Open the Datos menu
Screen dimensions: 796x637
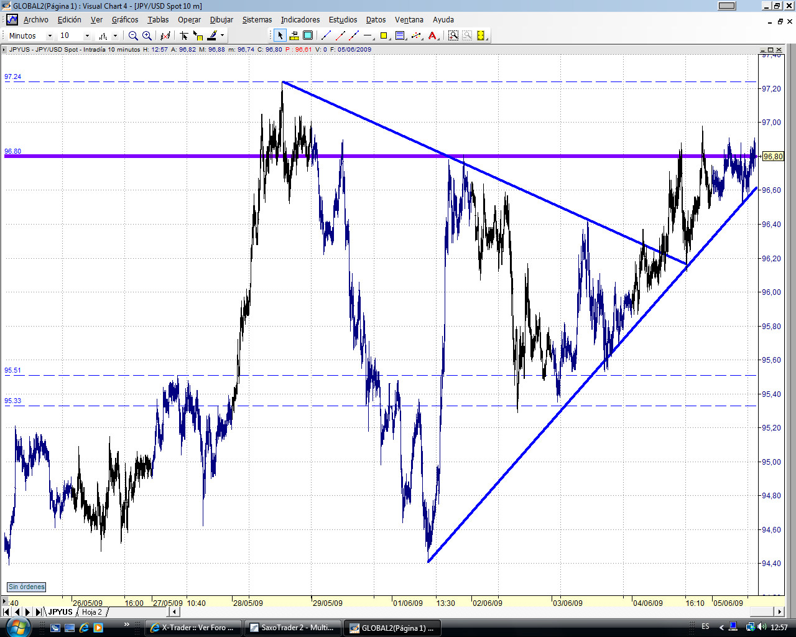[x=376, y=20]
